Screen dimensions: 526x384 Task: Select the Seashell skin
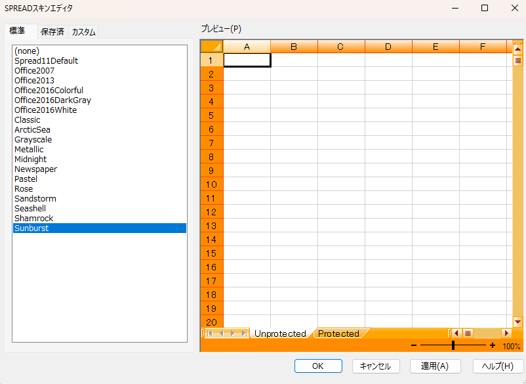[x=100, y=209]
